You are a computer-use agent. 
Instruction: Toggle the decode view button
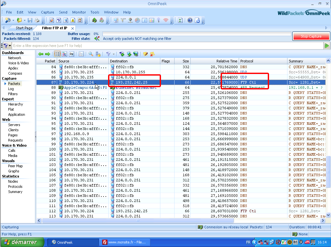pos(65,54)
